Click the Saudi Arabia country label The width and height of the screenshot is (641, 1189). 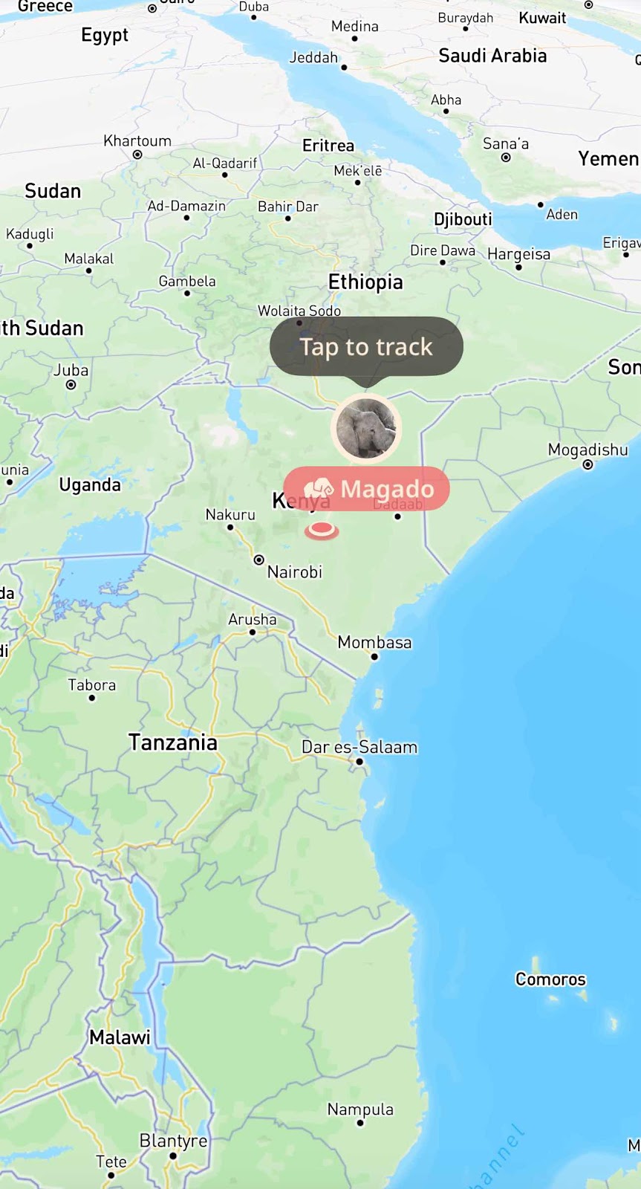pos(492,55)
